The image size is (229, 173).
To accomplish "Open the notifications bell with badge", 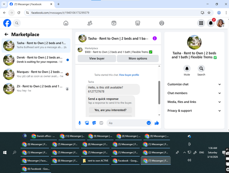I will tap(211, 23).
